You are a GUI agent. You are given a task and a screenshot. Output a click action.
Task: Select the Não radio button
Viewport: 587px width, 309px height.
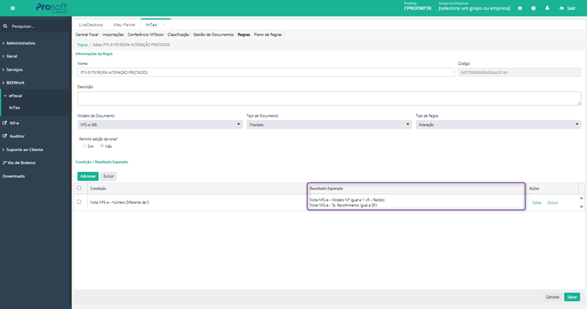pyautogui.click(x=102, y=146)
